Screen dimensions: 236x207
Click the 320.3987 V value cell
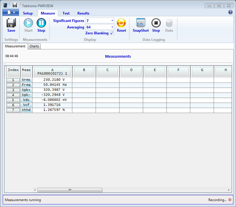tap(52, 90)
